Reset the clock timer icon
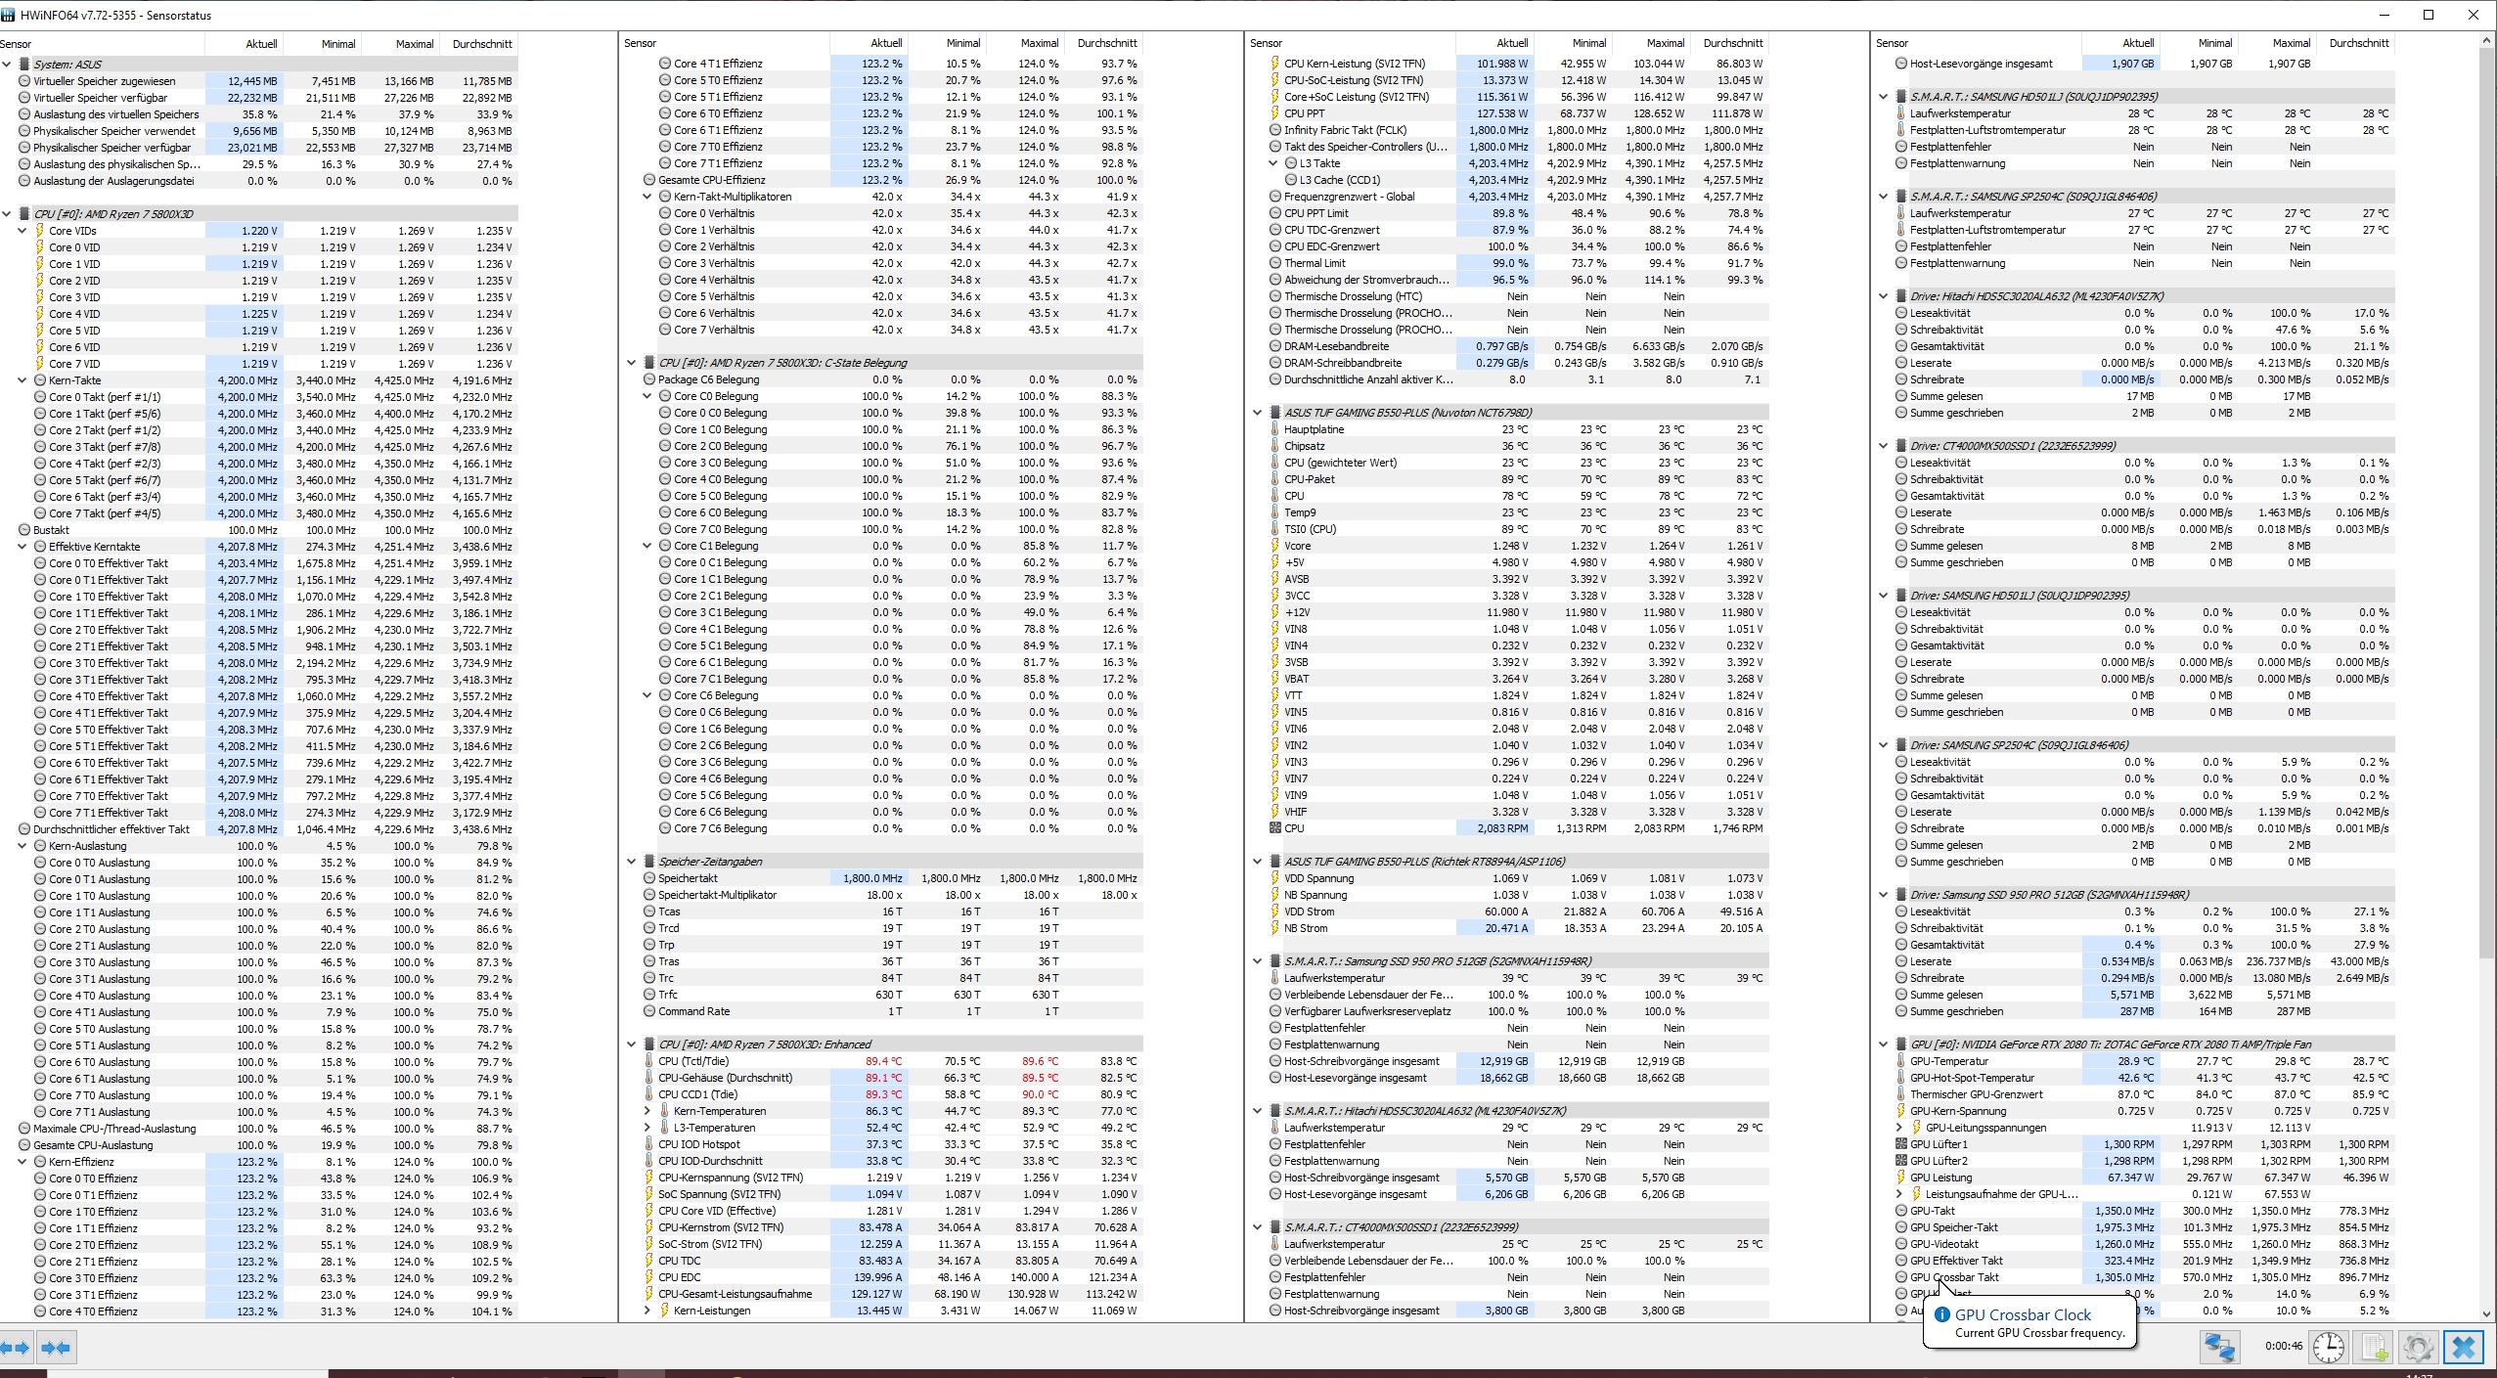Image resolution: width=2497 pixels, height=1378 pixels. coord(2329,1348)
